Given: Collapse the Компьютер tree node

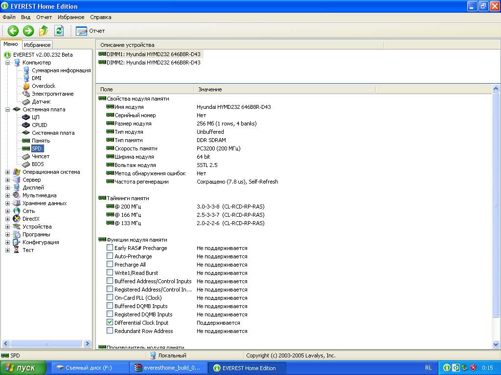Looking at the screenshot, I should 8,62.
